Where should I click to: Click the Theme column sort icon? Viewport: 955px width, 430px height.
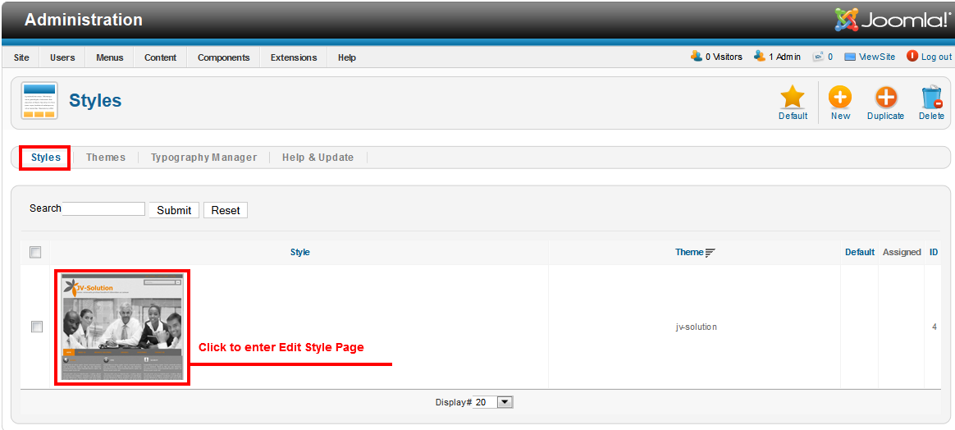(x=711, y=252)
